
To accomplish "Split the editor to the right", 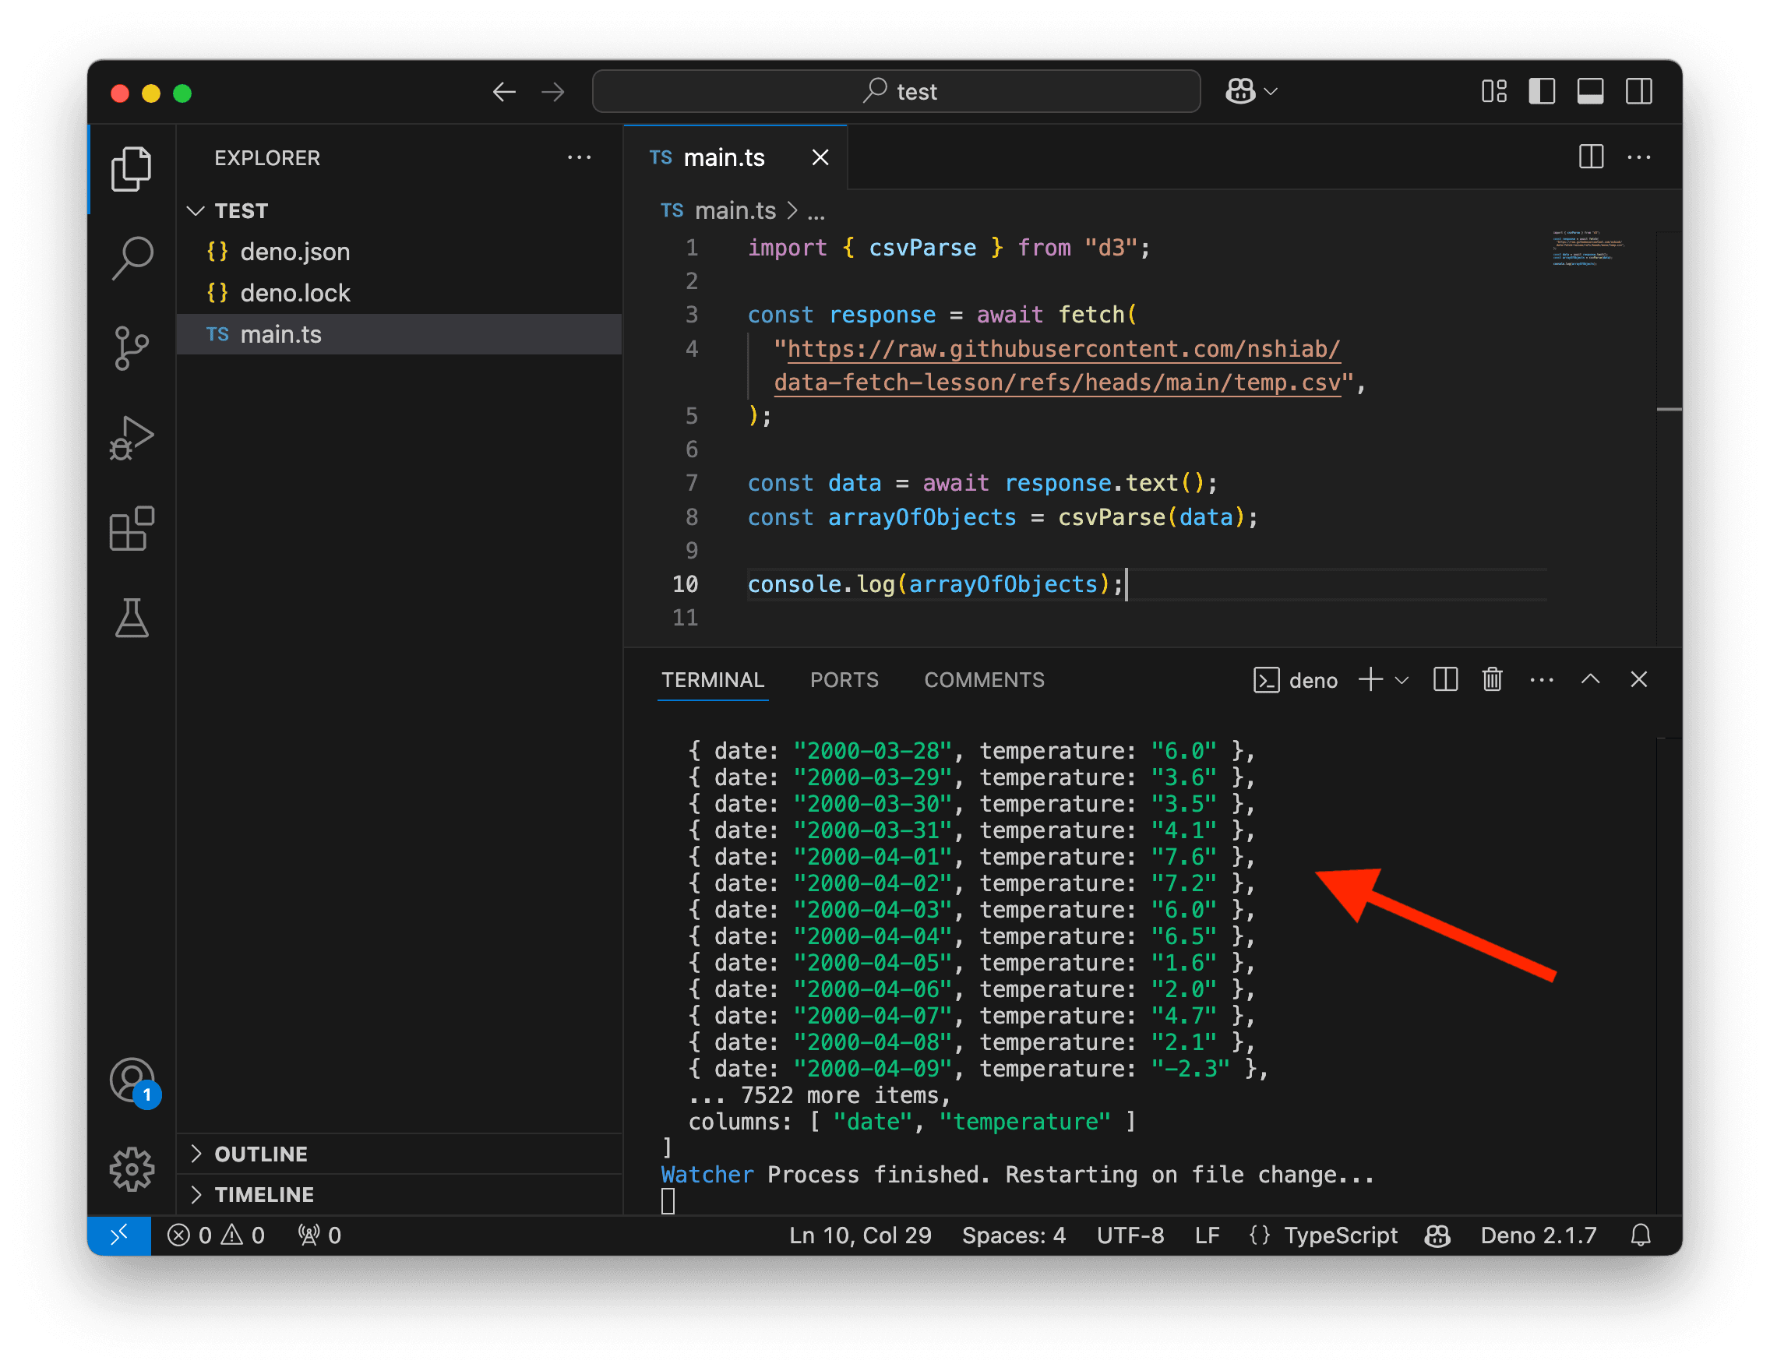I will click(1591, 157).
